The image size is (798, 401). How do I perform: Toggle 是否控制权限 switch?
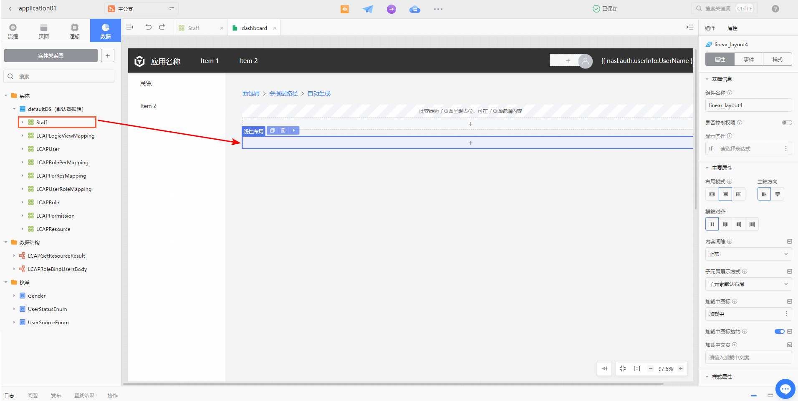tap(787, 123)
